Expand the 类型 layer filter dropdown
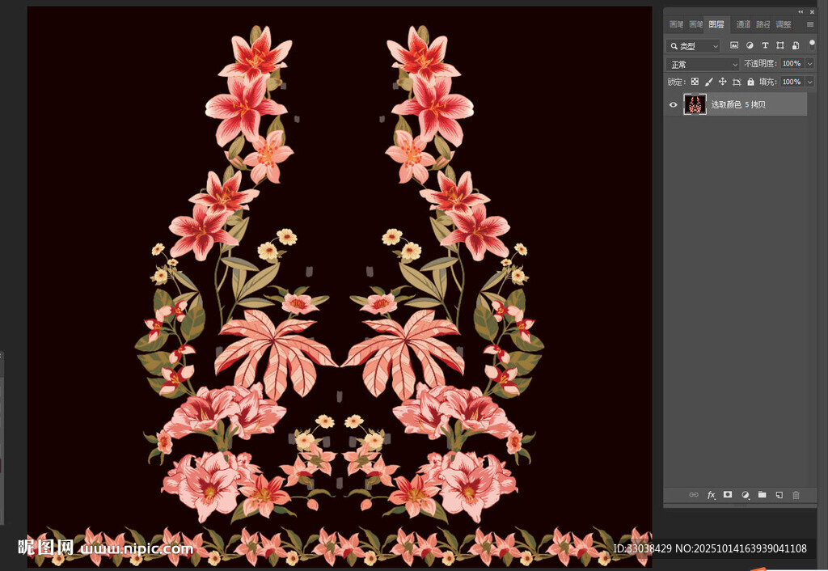This screenshot has width=828, height=571. coord(693,46)
